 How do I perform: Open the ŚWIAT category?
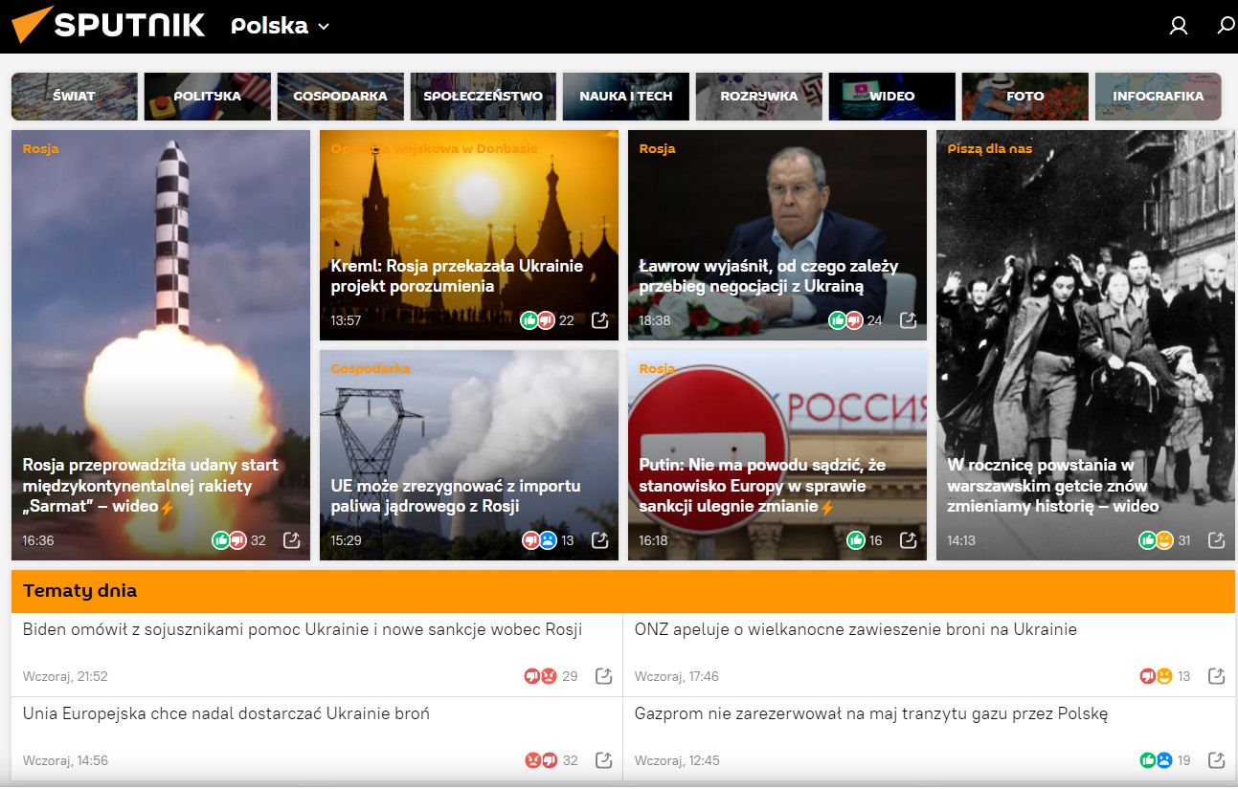pos(74,97)
